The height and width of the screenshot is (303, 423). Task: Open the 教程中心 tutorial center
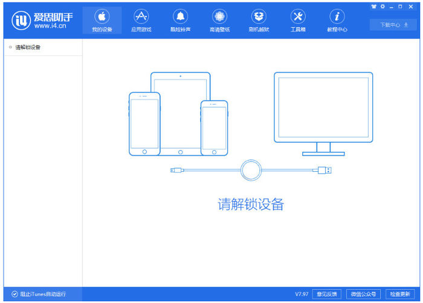(x=337, y=20)
